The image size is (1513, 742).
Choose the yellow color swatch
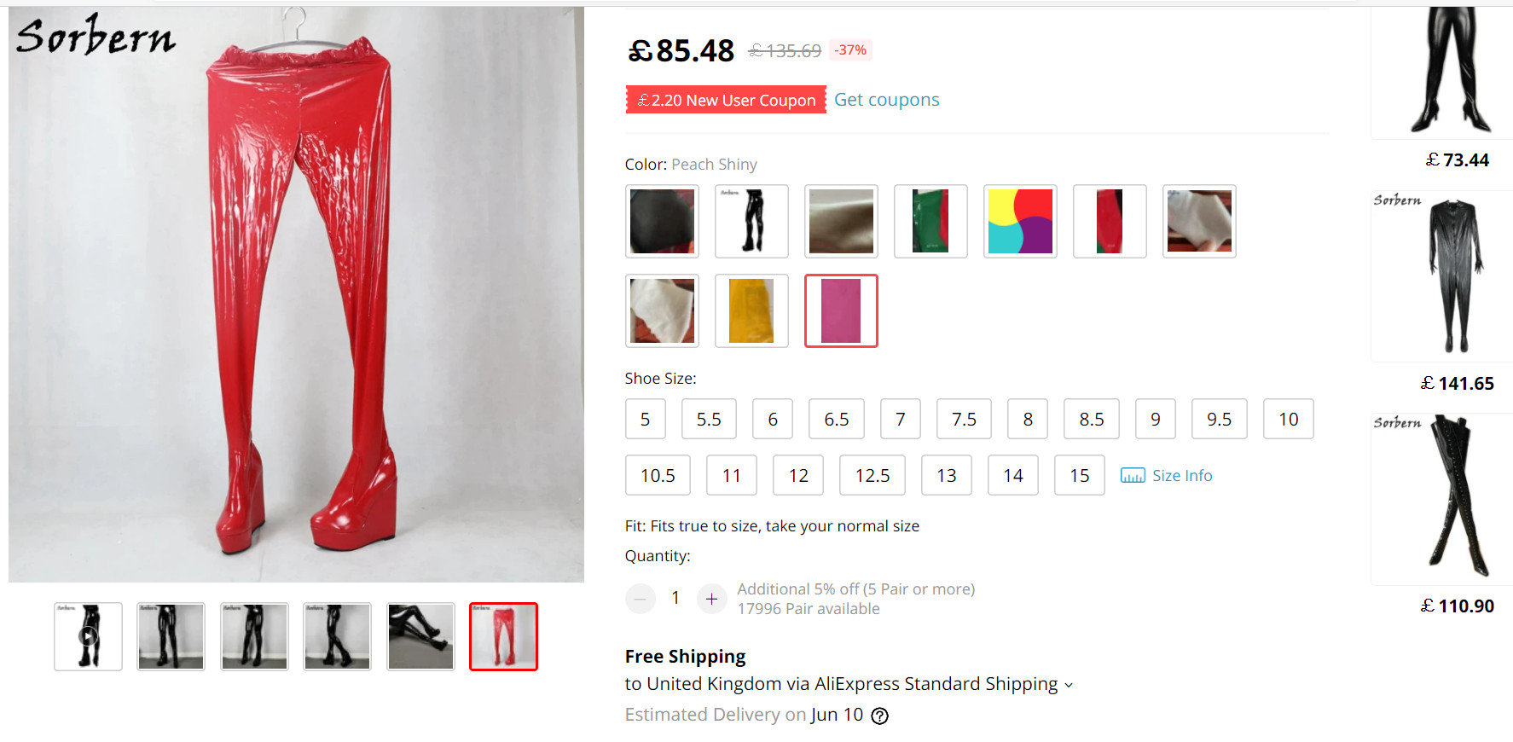click(751, 310)
